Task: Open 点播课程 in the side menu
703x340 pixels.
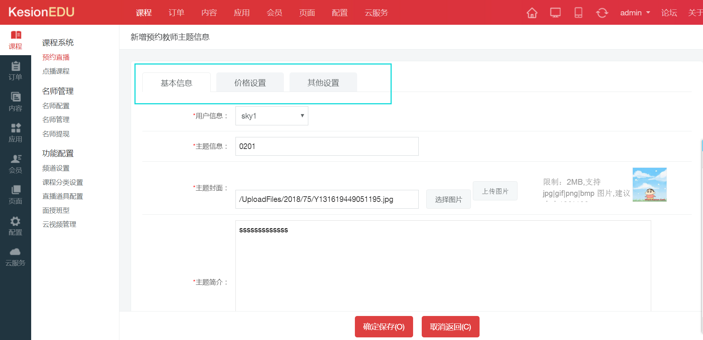Action: (x=56, y=71)
